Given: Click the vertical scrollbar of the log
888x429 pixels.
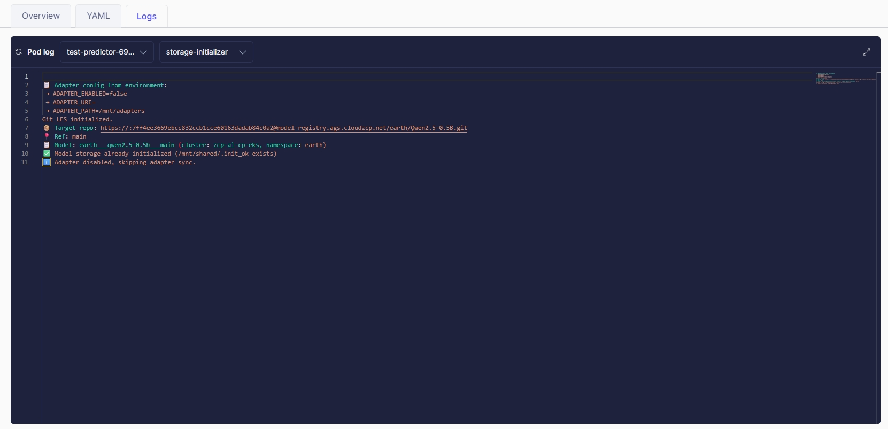Looking at the screenshot, I should point(878,246).
